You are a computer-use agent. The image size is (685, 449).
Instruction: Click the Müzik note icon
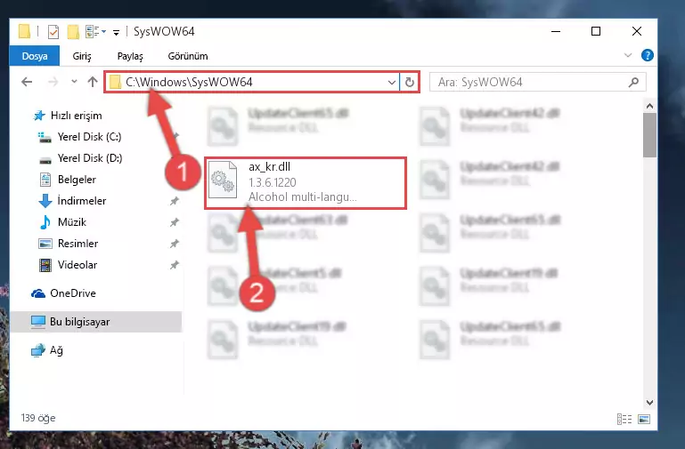pyautogui.click(x=45, y=222)
